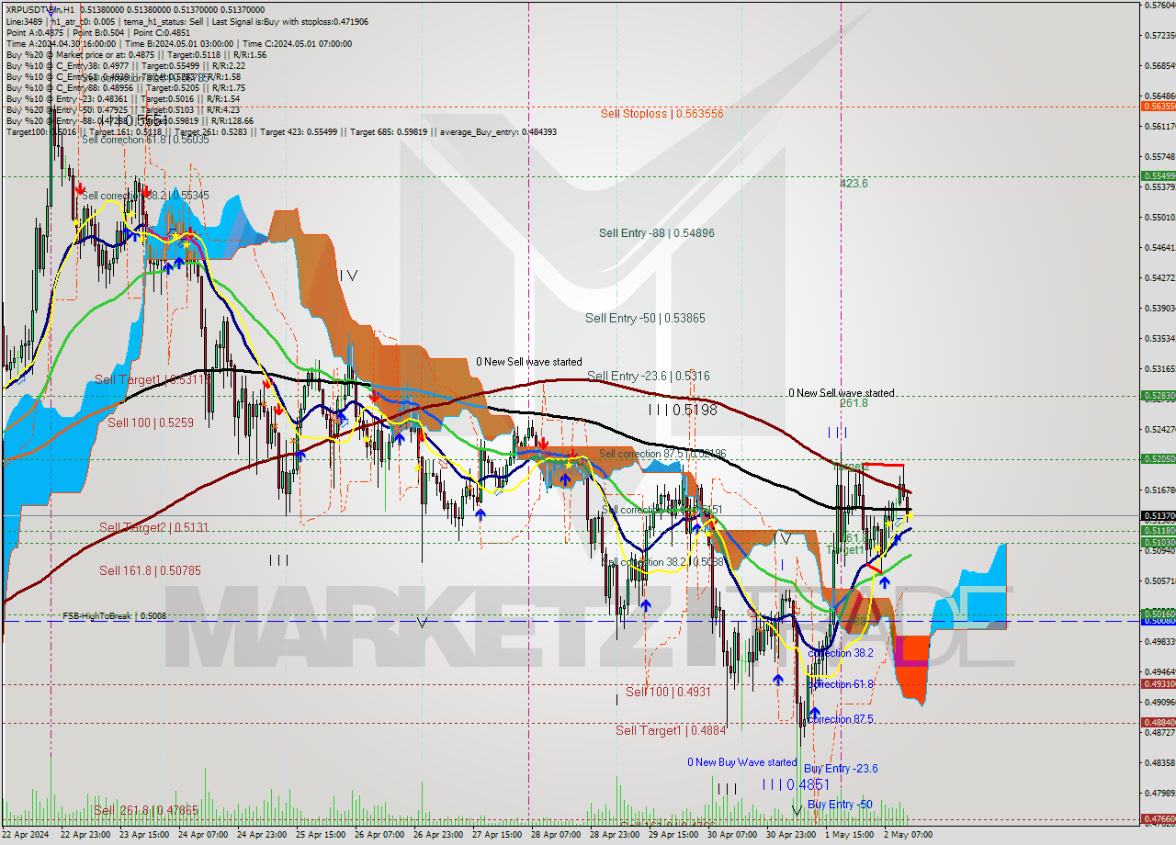Click the green 0.52830 price tag
This screenshot has width=1176, height=845.
pyautogui.click(x=1159, y=396)
